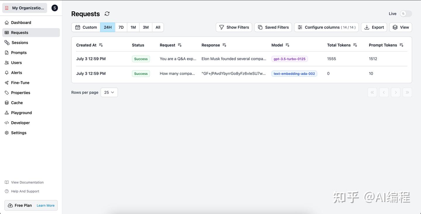The image size is (421, 214).
Task: Open Sessions from the sidebar
Action: (20, 42)
